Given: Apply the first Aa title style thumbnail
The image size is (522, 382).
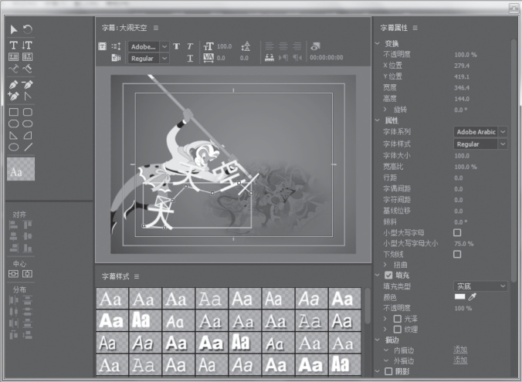Looking at the screenshot, I should (x=112, y=299).
